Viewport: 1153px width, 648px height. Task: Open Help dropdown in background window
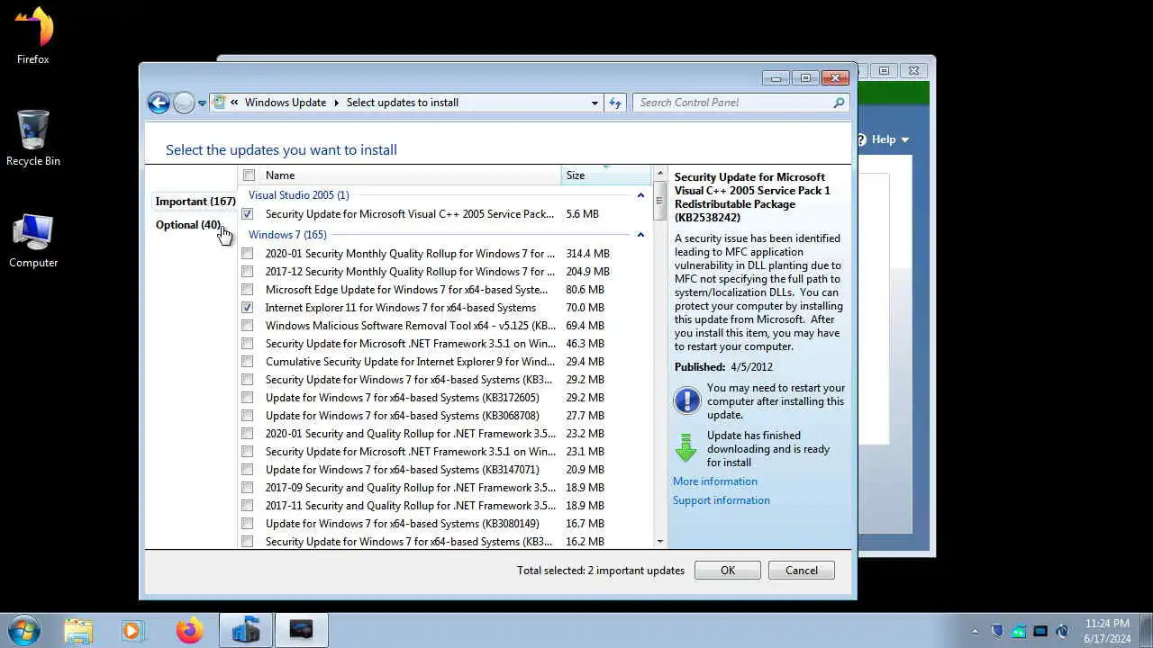(x=890, y=139)
